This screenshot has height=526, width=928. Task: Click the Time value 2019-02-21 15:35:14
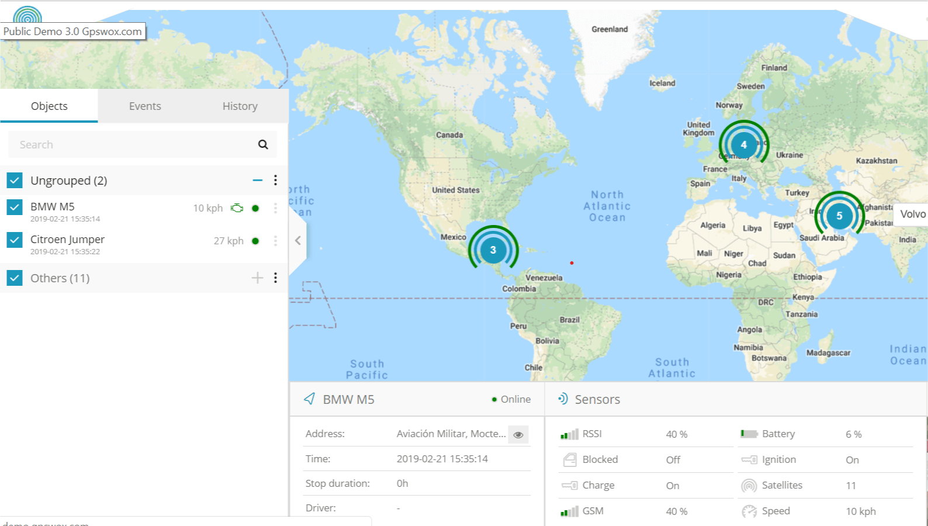tap(442, 459)
